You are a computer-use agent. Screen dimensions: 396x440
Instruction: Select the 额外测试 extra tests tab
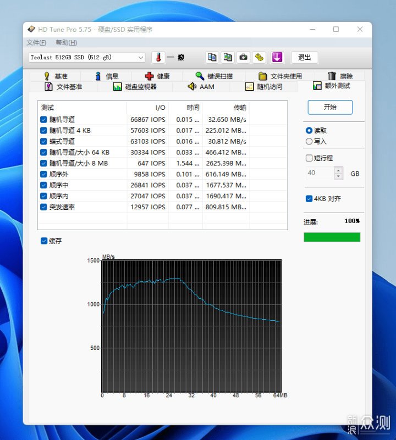point(331,86)
